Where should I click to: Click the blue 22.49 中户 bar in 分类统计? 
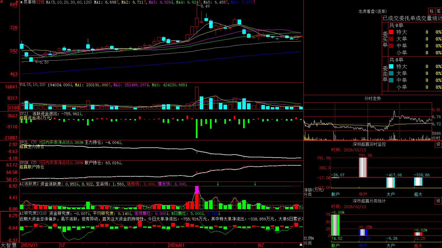[363, 233]
